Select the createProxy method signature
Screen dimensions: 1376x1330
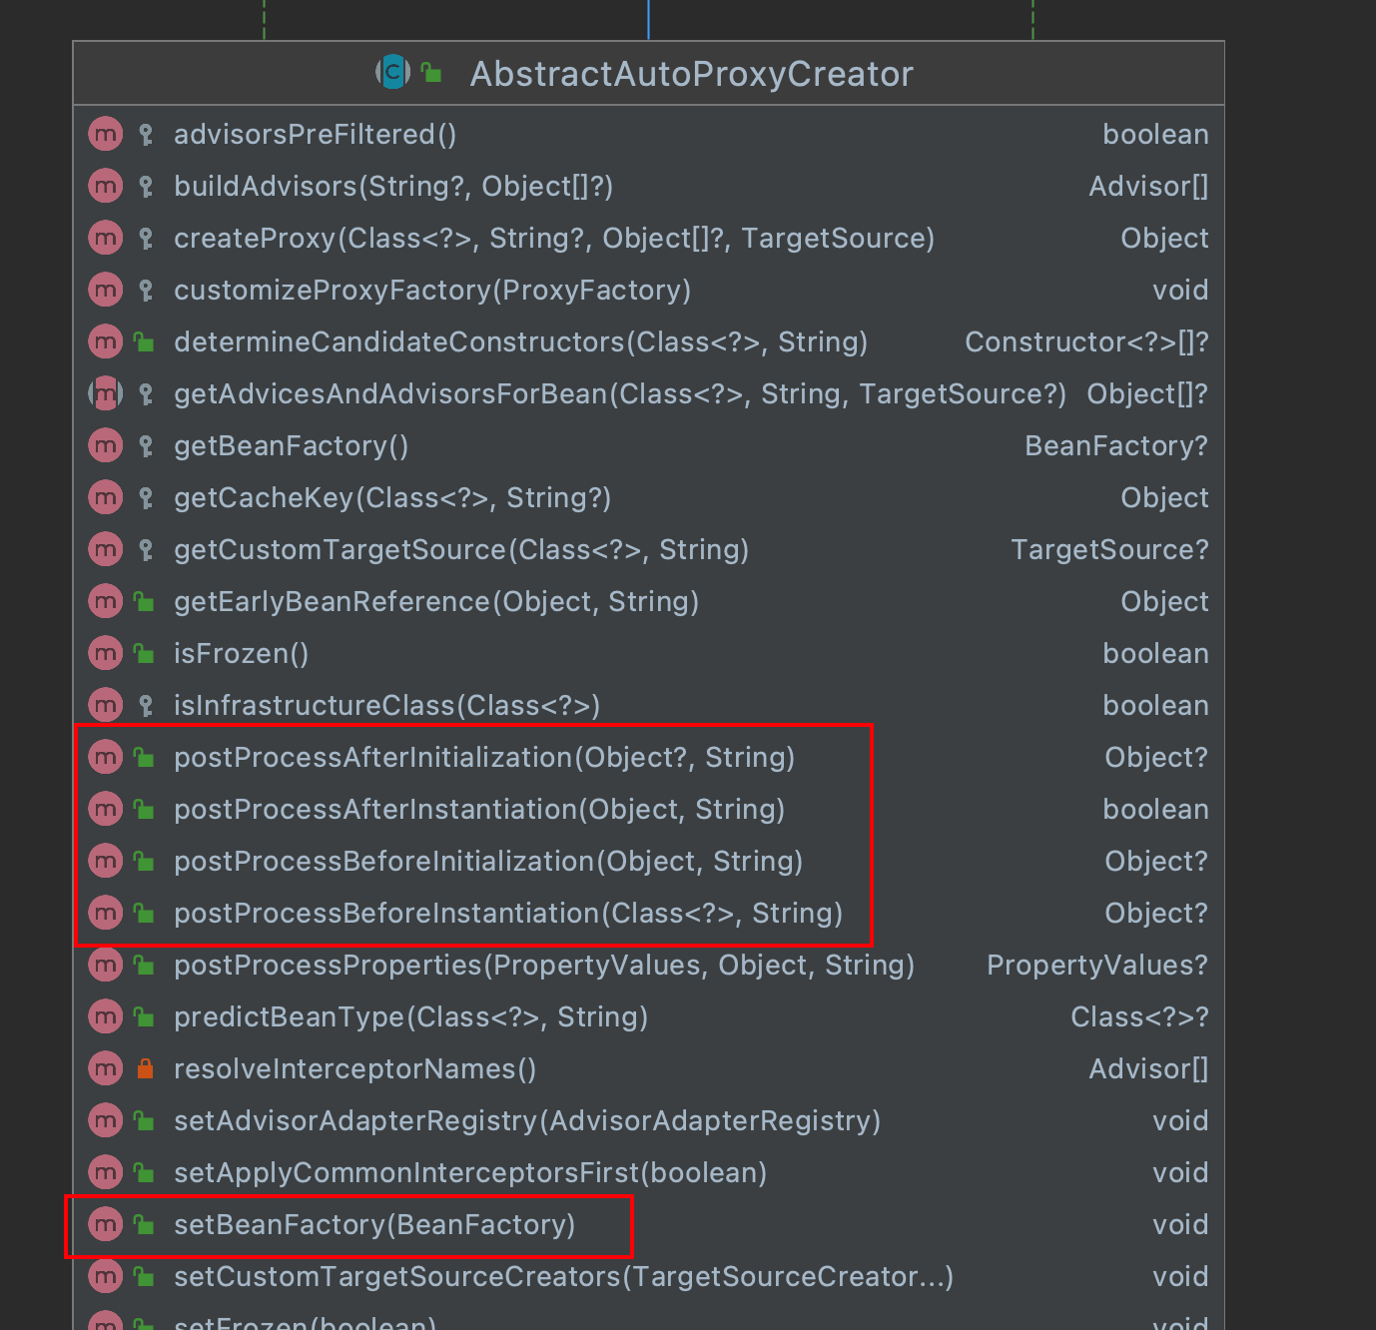[554, 239]
